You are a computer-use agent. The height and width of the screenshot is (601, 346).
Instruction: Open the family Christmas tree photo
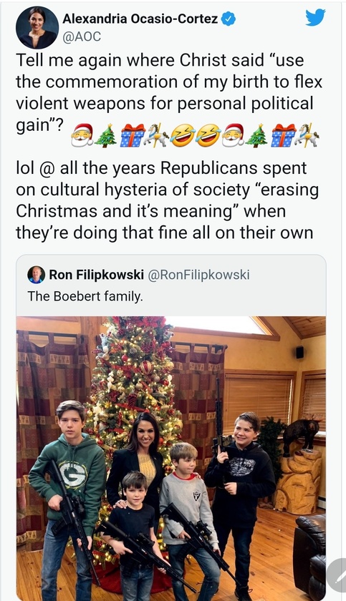coord(171,459)
